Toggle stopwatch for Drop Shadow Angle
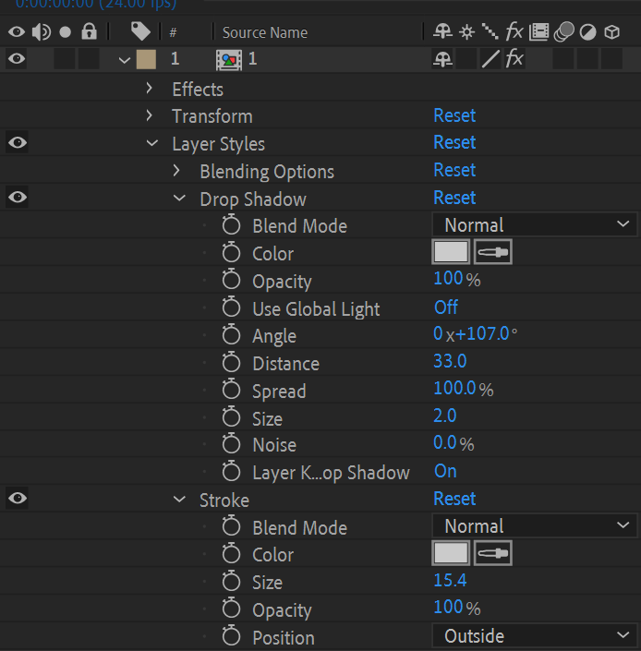Screen dimensions: 641x651 (x=231, y=334)
